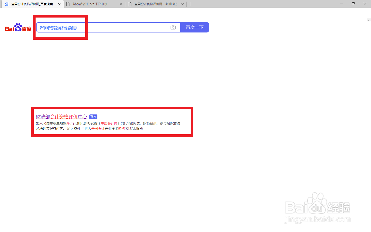Open a new browser tab
This screenshot has width=371, height=232.
(191, 4)
